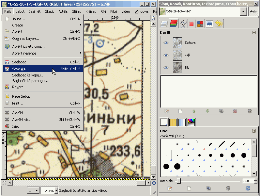Open the Layers tab icon in dock
Screen dimensions: 260x196
[164, 24]
